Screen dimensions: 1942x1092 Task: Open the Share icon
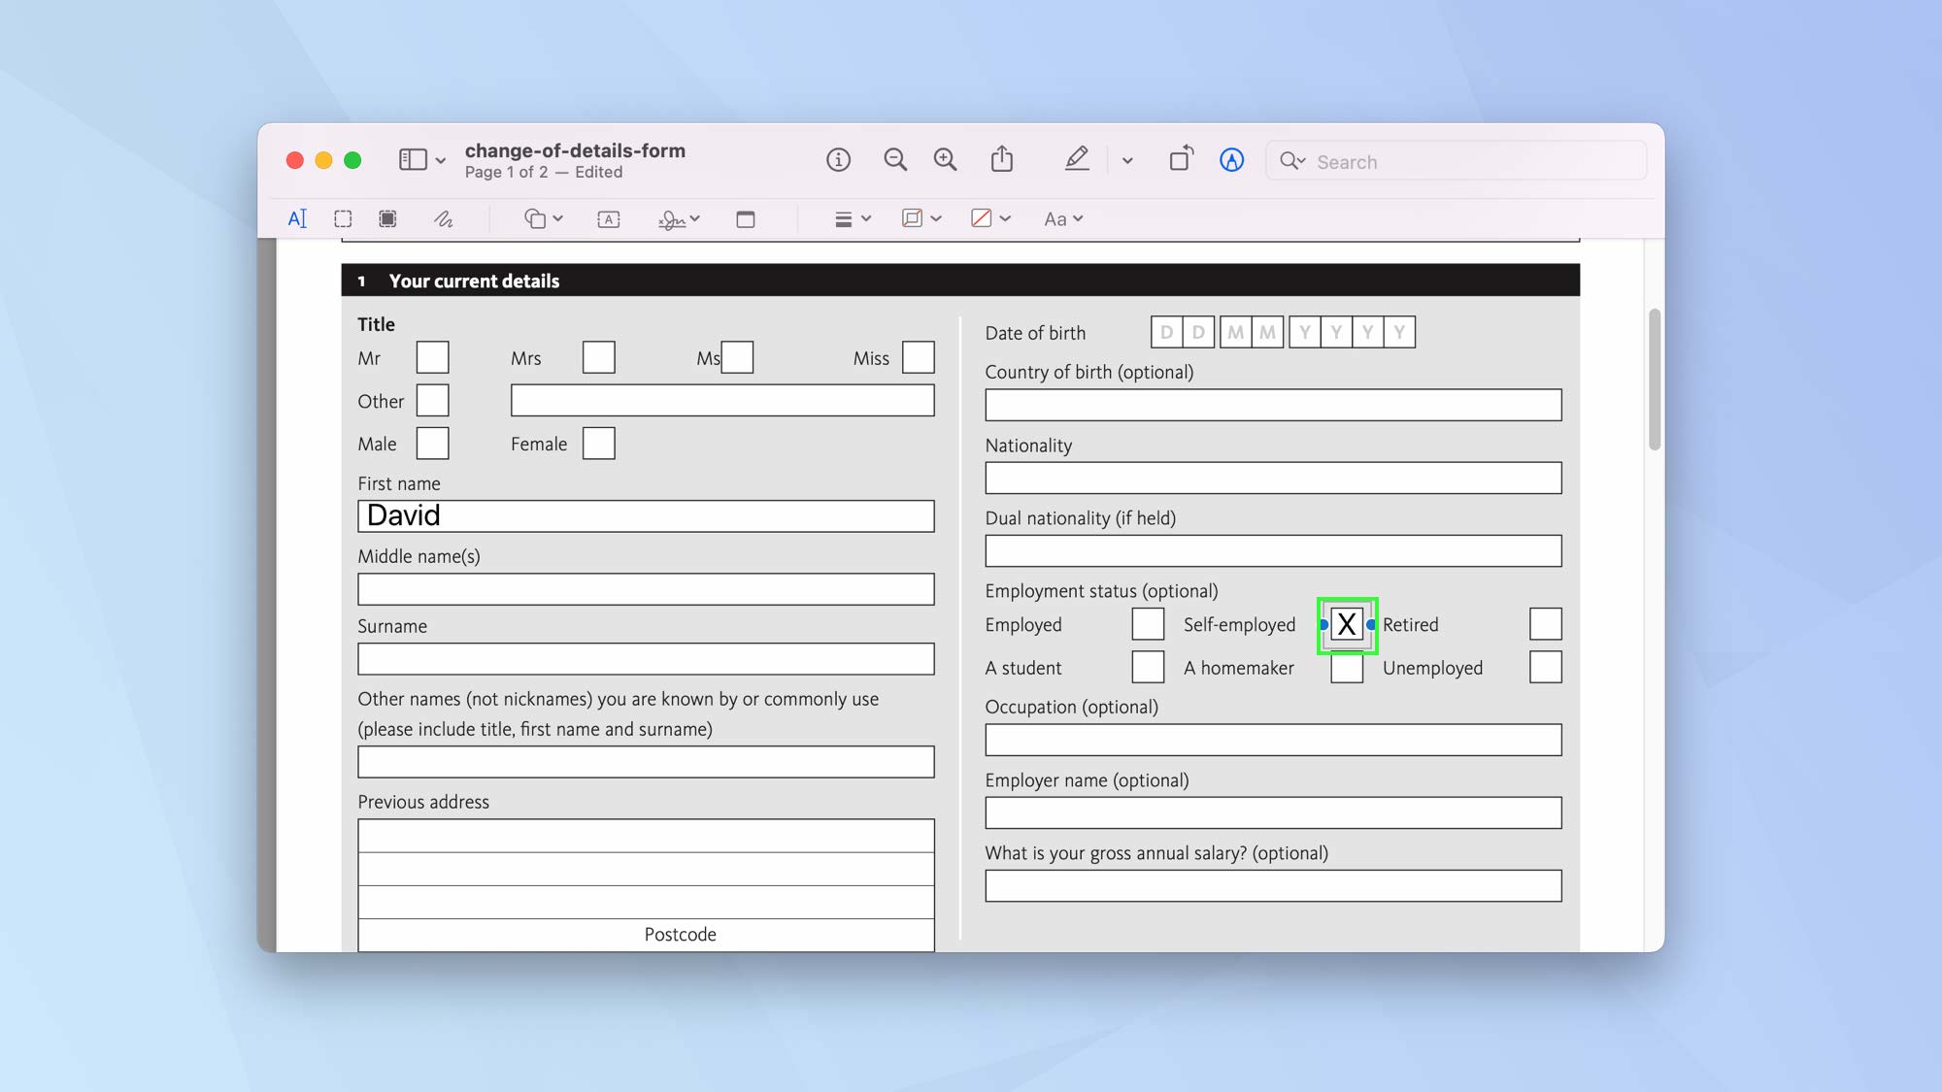click(1003, 159)
